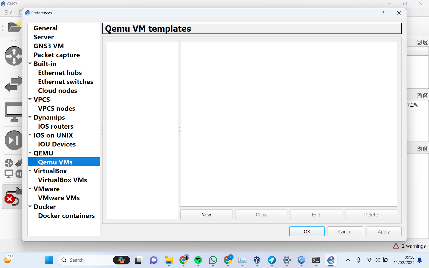Float the top GNS3 dock panel
429x268 pixels.
click(419, 42)
